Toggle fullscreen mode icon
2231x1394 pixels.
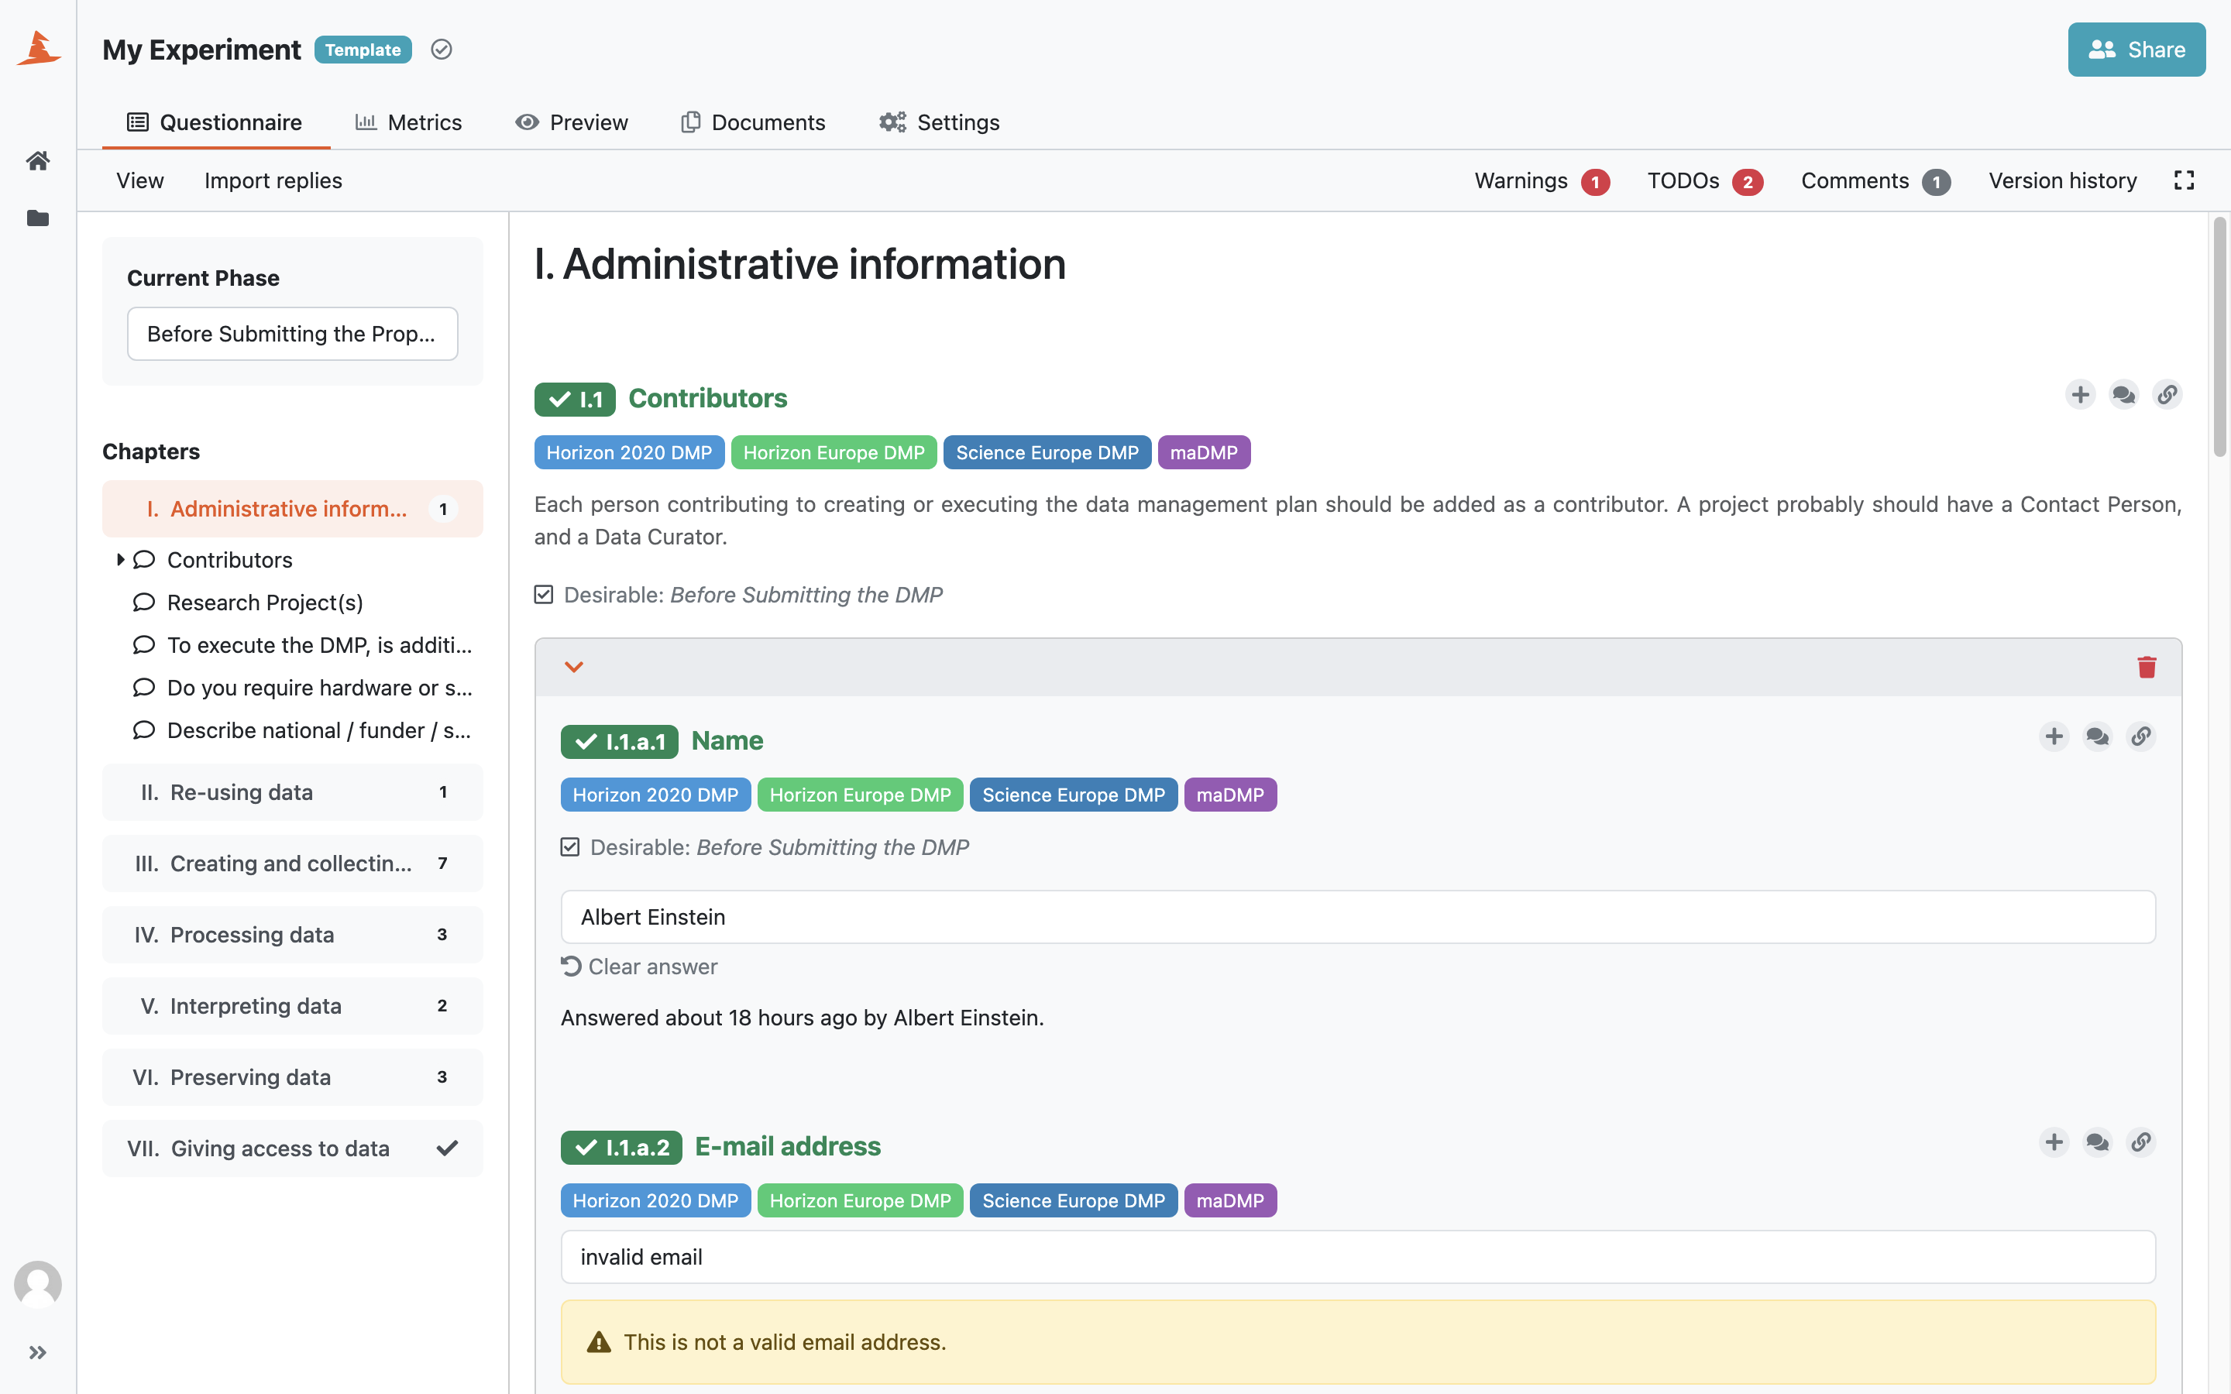click(x=2184, y=180)
